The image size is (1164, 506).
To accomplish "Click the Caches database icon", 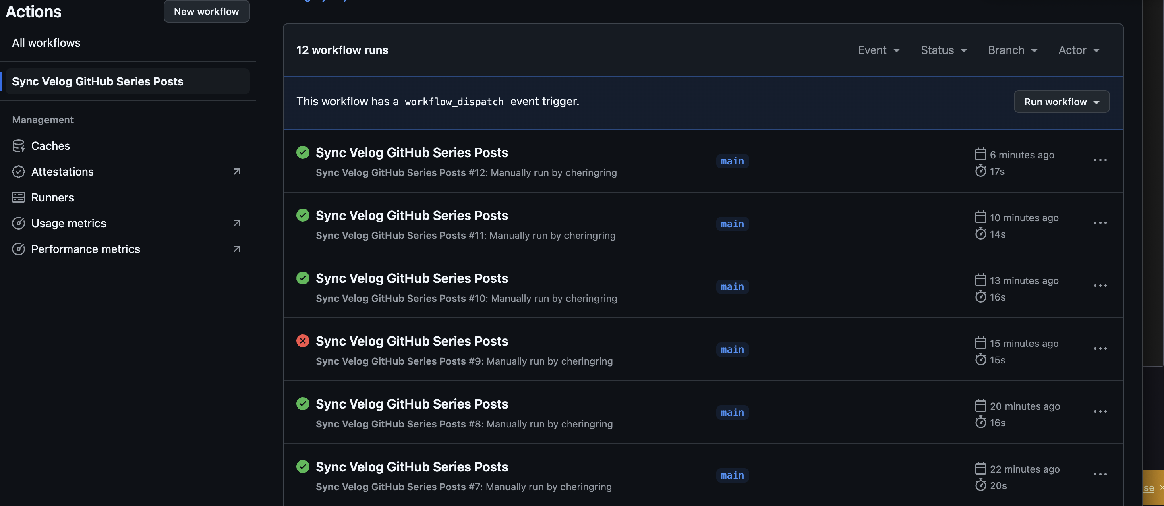I will click(19, 146).
